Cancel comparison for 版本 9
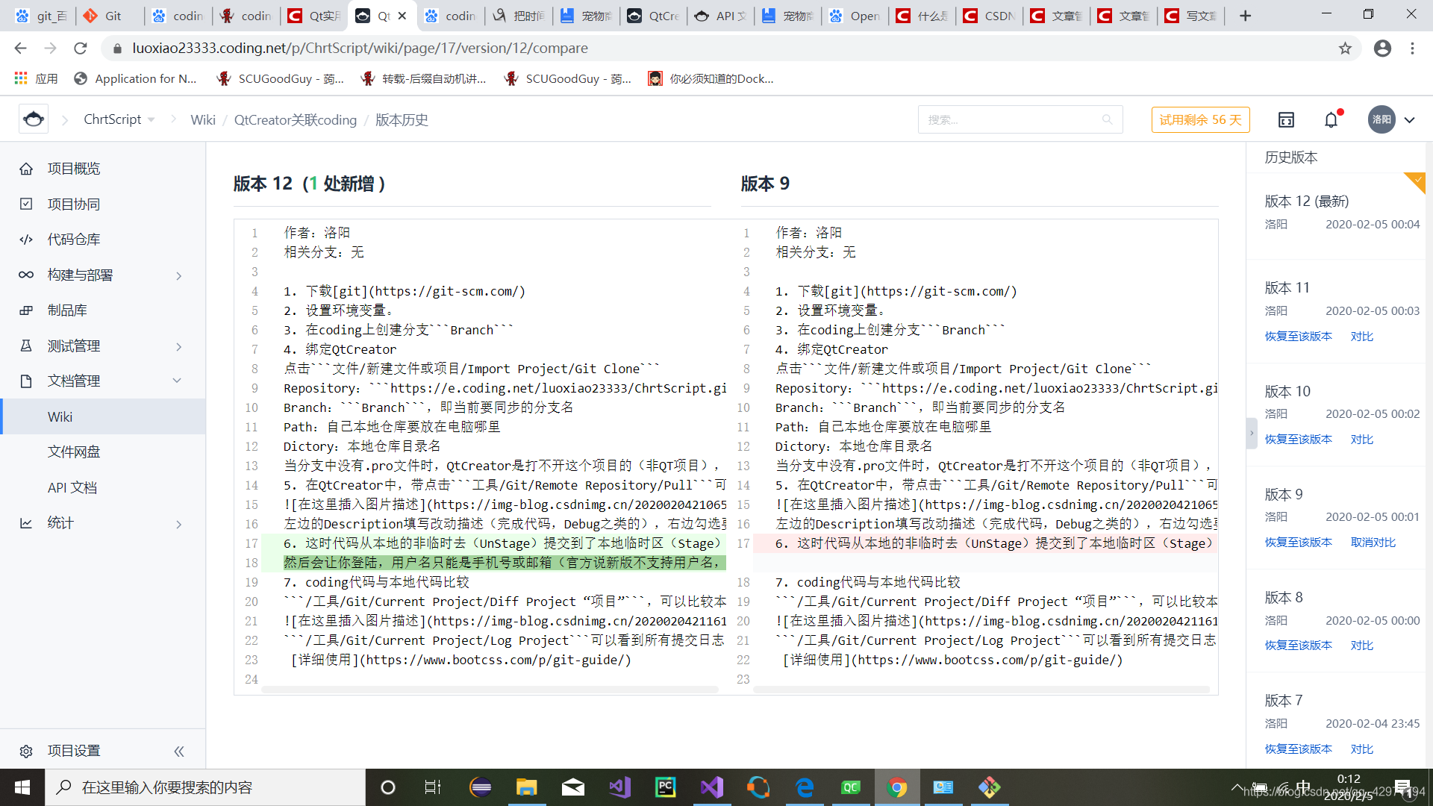1433x806 pixels. (x=1373, y=543)
